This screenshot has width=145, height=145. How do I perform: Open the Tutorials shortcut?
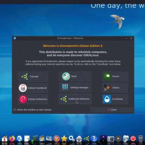33,76
